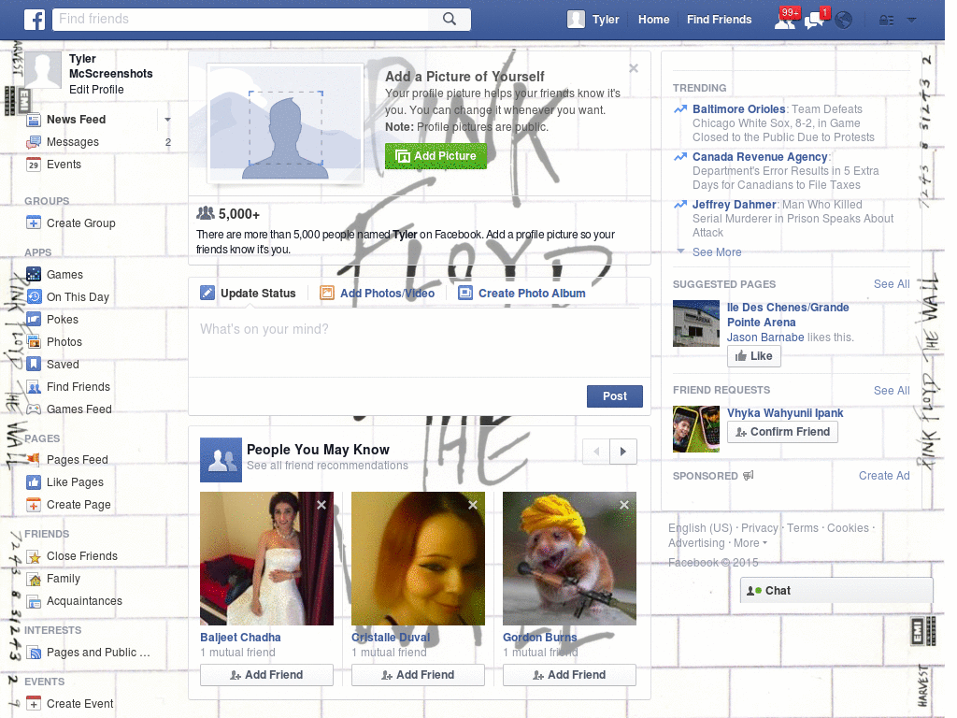The height and width of the screenshot is (718, 957).
Task: Add Friend Cristalle Duval
Action: coord(418,675)
